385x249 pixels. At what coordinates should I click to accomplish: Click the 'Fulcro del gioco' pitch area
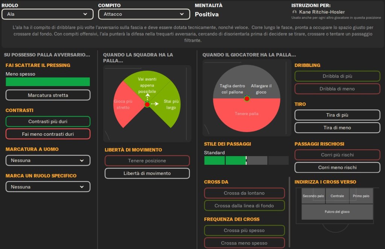pyautogui.click(x=337, y=212)
